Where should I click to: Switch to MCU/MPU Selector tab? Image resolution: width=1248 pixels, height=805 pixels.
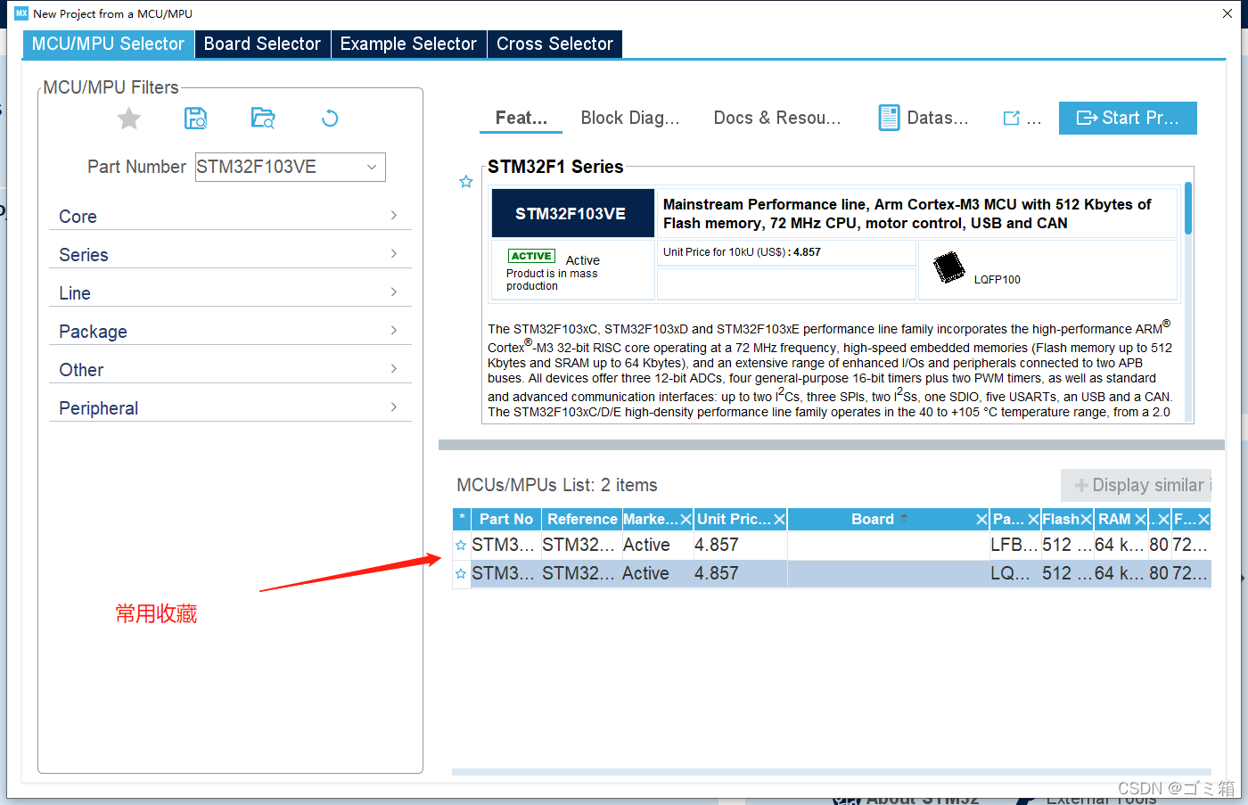pyautogui.click(x=108, y=44)
